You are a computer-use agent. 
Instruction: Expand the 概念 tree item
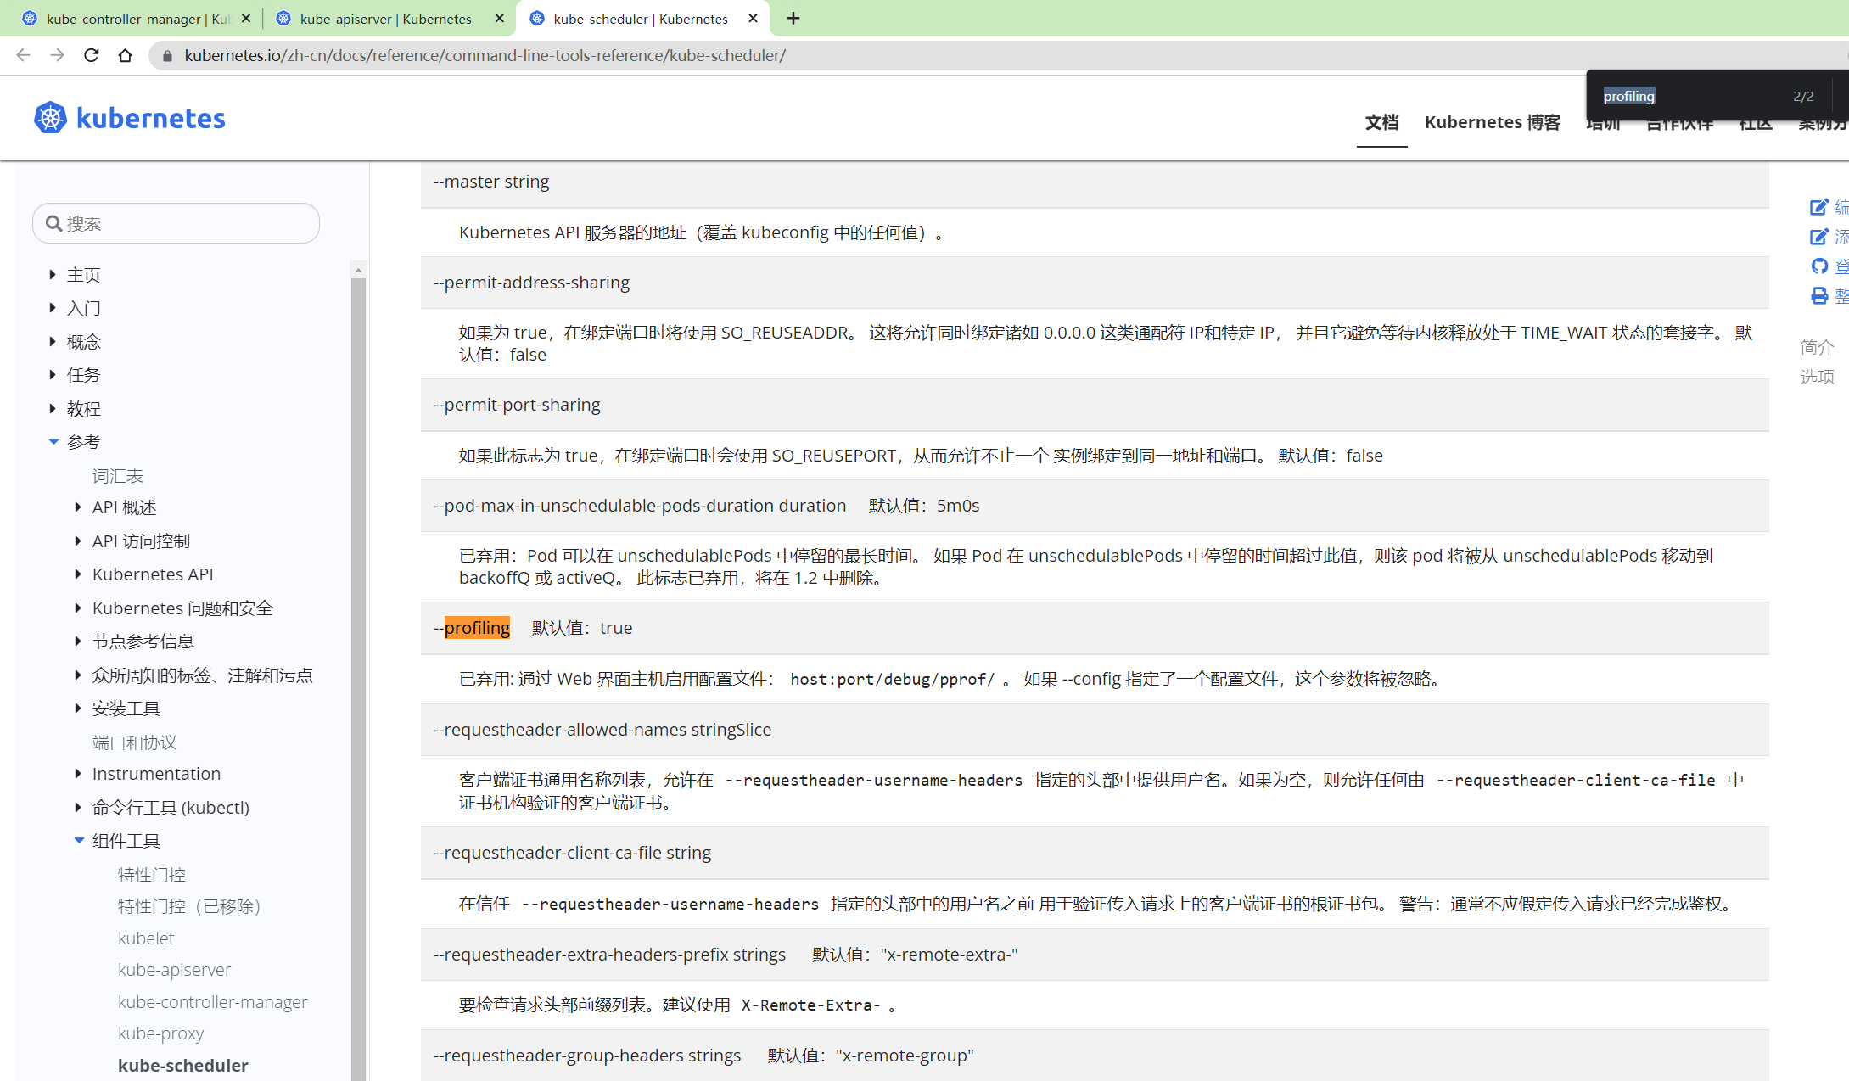(x=53, y=341)
